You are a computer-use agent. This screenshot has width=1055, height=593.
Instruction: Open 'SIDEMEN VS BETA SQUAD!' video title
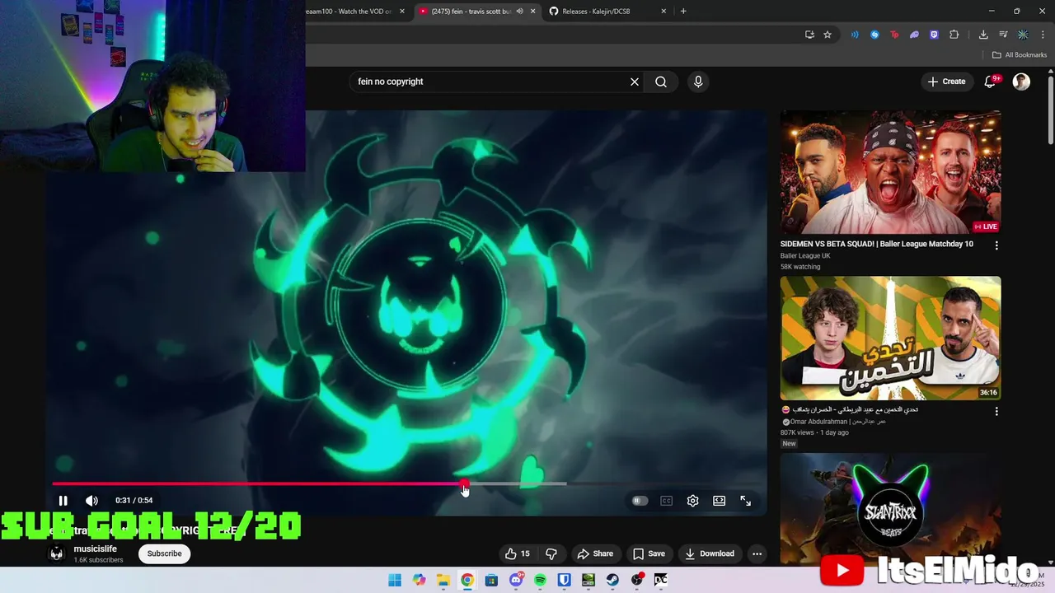click(x=877, y=244)
